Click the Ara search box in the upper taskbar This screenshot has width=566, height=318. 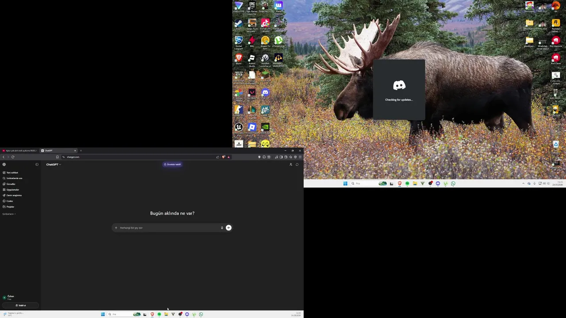point(369,183)
